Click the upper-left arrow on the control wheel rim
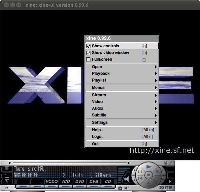This screenshot has width=200, height=192. pos(134,170)
